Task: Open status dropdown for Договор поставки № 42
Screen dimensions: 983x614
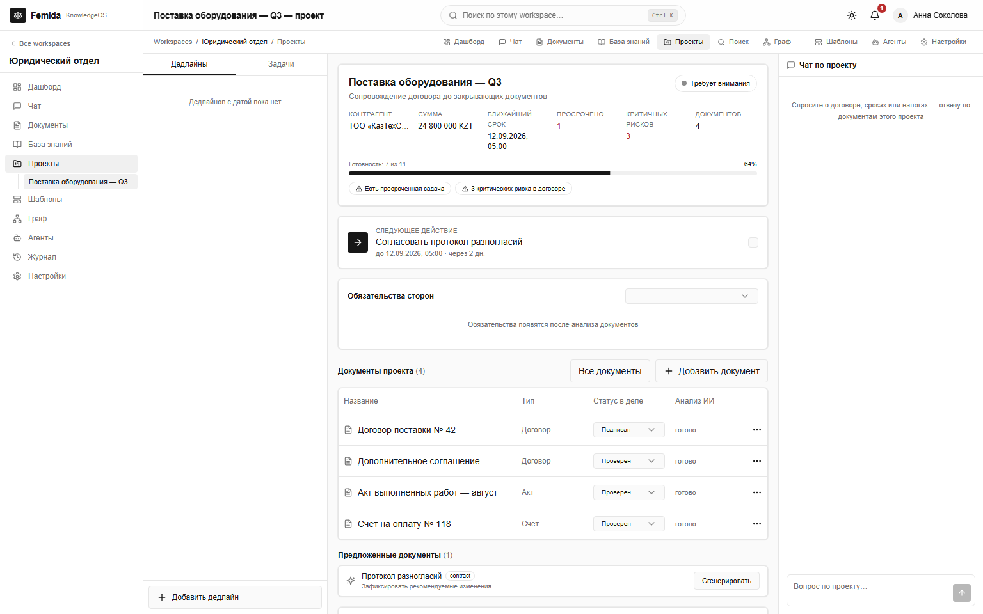Action: pyautogui.click(x=628, y=430)
